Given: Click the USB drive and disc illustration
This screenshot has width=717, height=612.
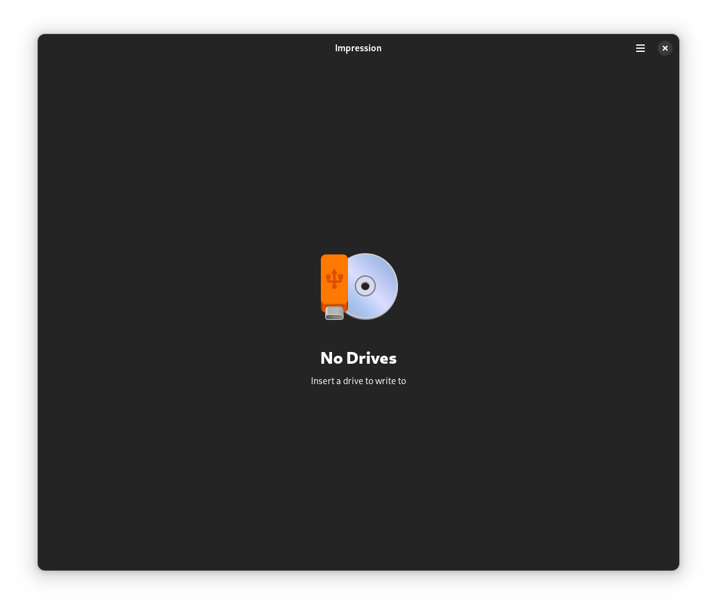Looking at the screenshot, I should pos(359,287).
